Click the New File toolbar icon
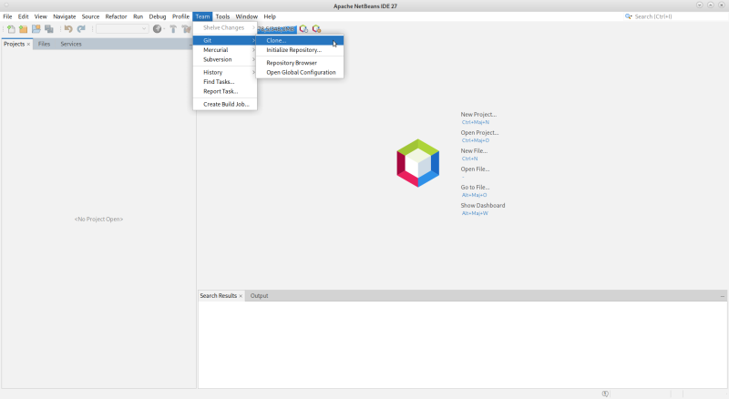 10,29
